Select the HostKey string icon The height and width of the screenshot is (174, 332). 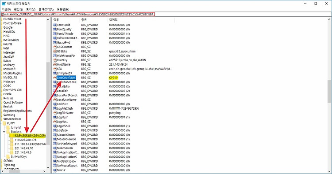(54, 60)
